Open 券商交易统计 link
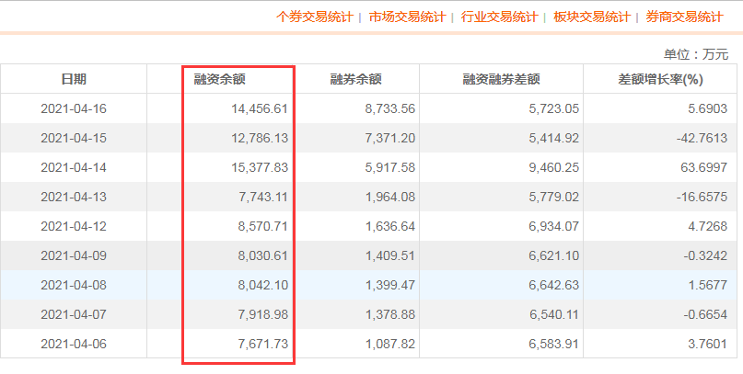Screen dimensions: 743x374 (x=685, y=17)
